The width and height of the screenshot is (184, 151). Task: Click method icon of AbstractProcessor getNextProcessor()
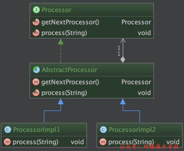point(36,82)
